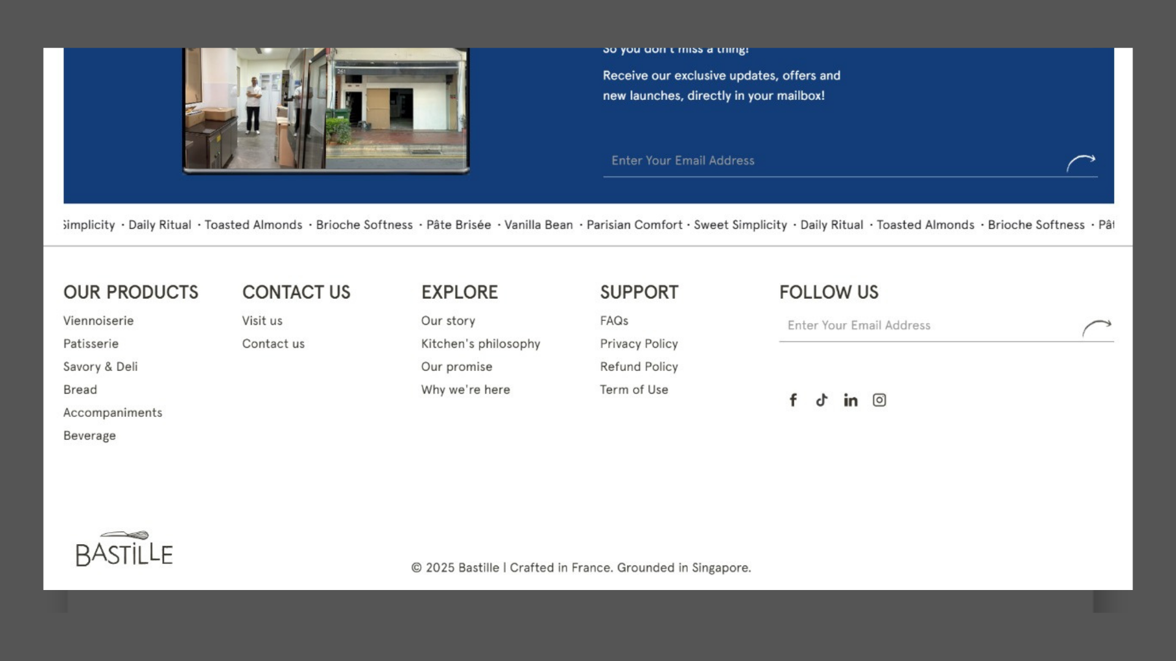The height and width of the screenshot is (661, 1176).
Task: Click the FOLLOW US footer heading
Action: (x=829, y=293)
